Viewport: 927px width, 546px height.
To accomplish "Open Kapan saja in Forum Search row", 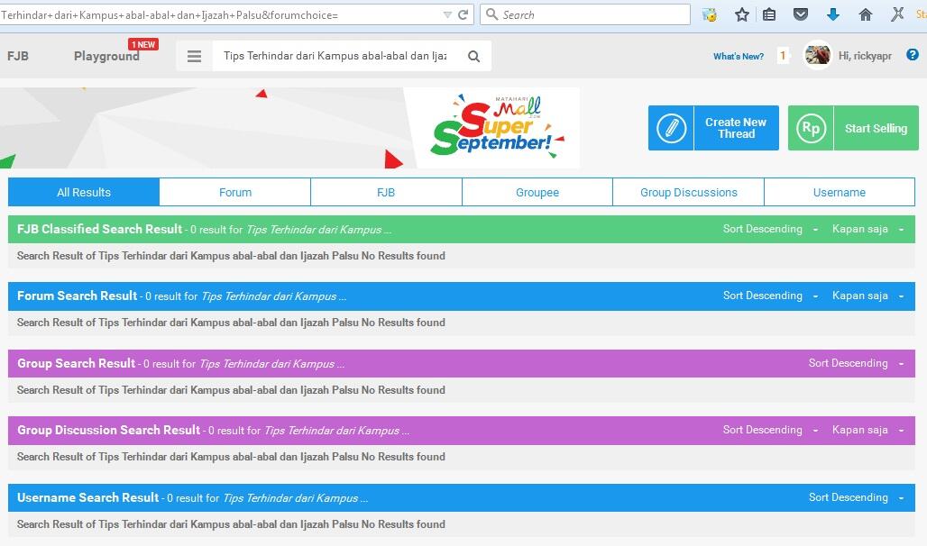I will tap(867, 296).
